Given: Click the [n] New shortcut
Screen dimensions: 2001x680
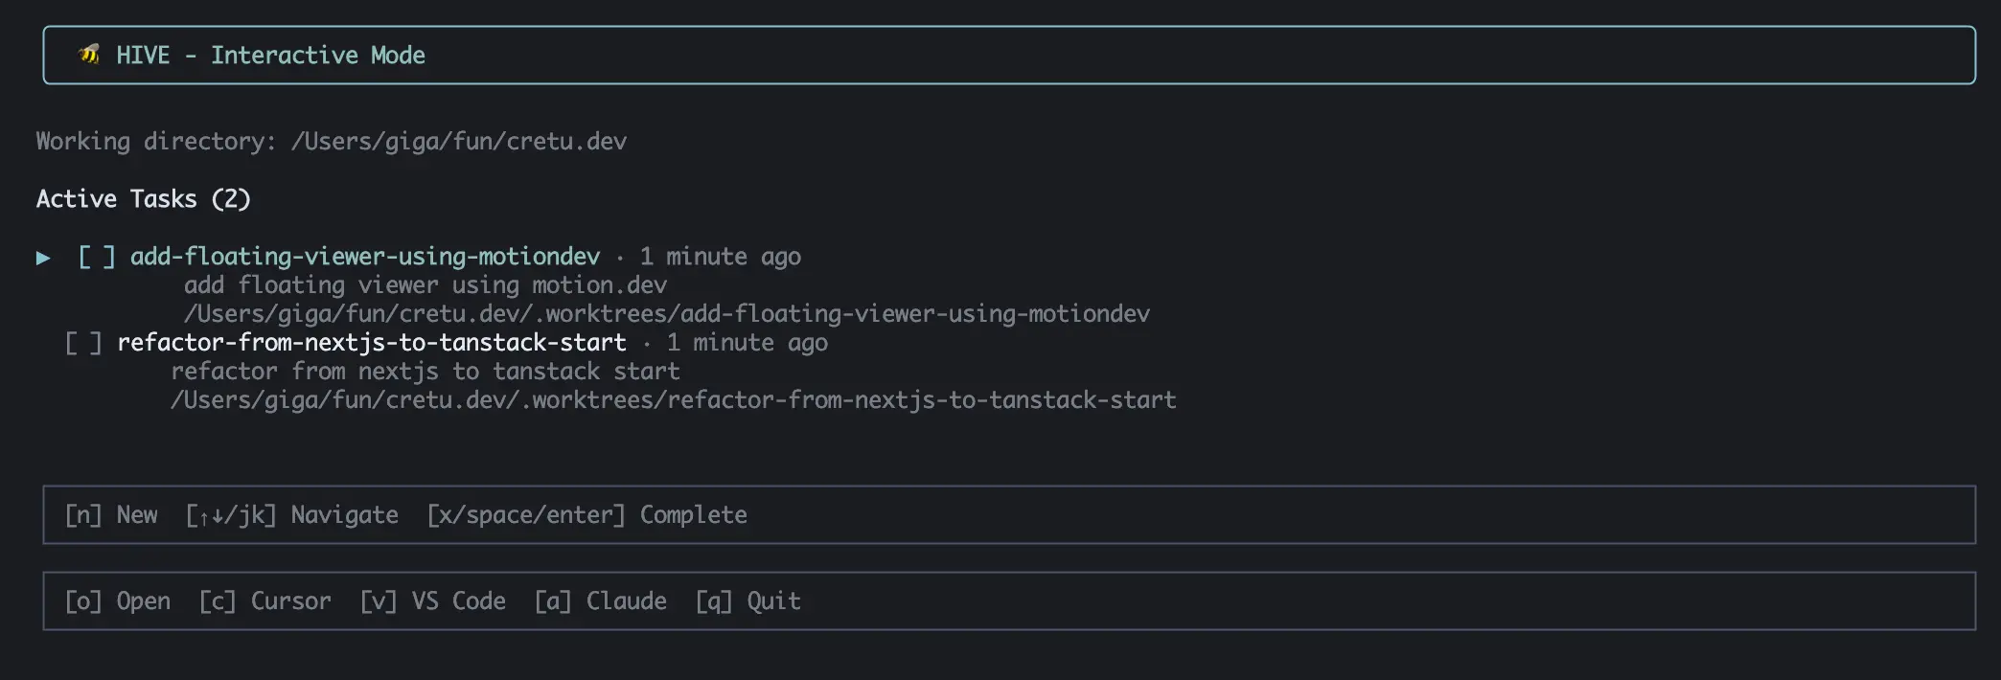Looking at the screenshot, I should point(111,515).
